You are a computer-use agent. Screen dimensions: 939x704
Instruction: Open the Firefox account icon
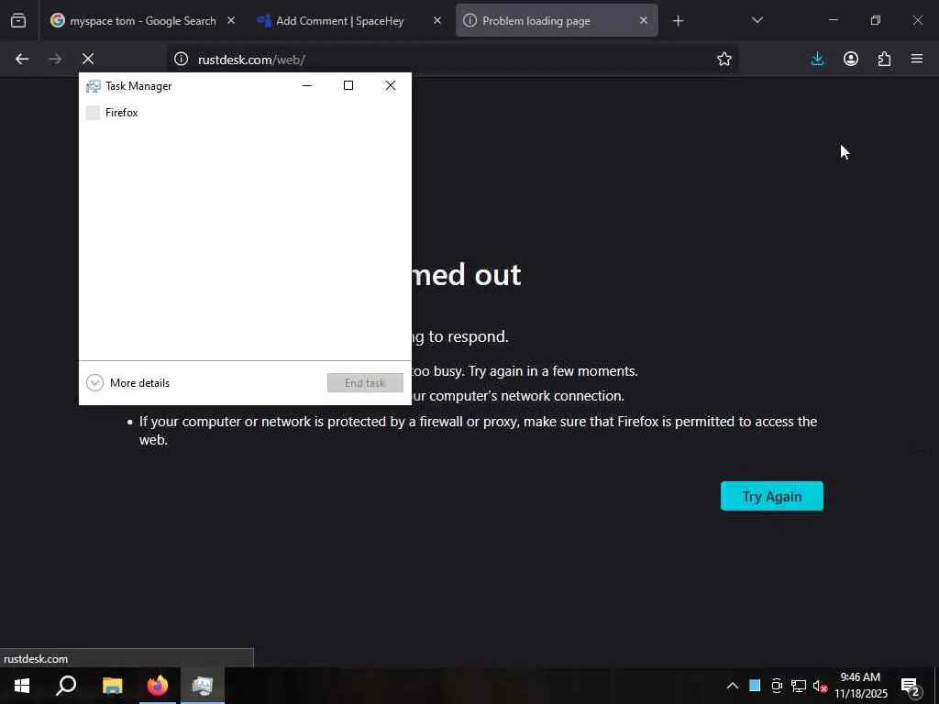click(x=851, y=59)
